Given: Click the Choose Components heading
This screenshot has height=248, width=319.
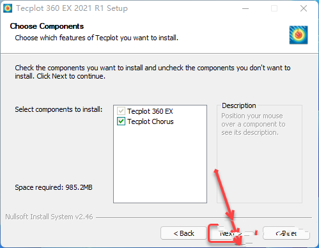Looking at the screenshot, I should click(x=47, y=26).
